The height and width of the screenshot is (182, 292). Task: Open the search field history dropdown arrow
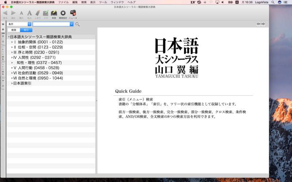72,24
